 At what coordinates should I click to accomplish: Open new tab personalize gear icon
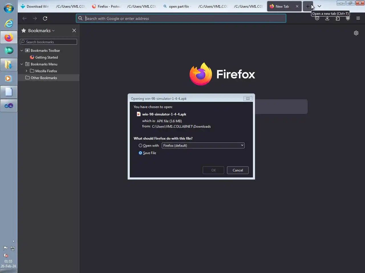356,33
